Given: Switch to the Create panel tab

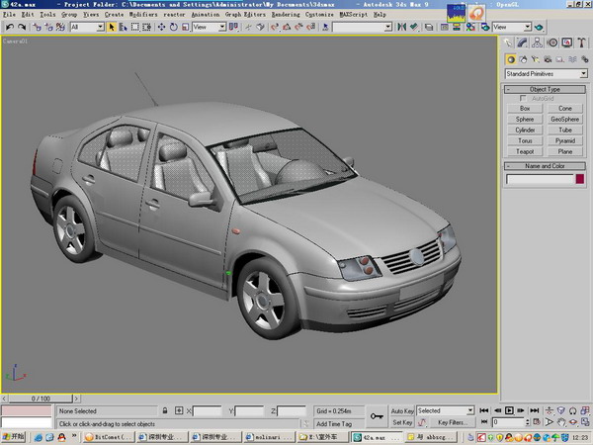Looking at the screenshot, I should point(508,43).
